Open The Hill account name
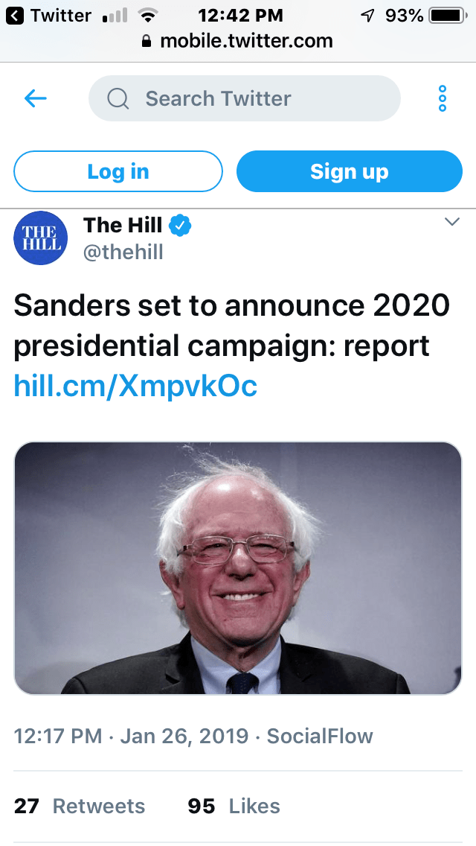 click(123, 225)
